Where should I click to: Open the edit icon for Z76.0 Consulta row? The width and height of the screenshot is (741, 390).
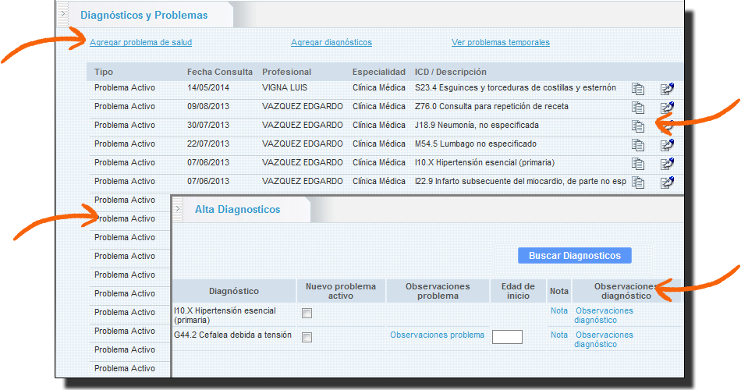pyautogui.click(x=666, y=108)
